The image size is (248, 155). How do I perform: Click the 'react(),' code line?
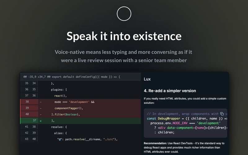coord(60,96)
